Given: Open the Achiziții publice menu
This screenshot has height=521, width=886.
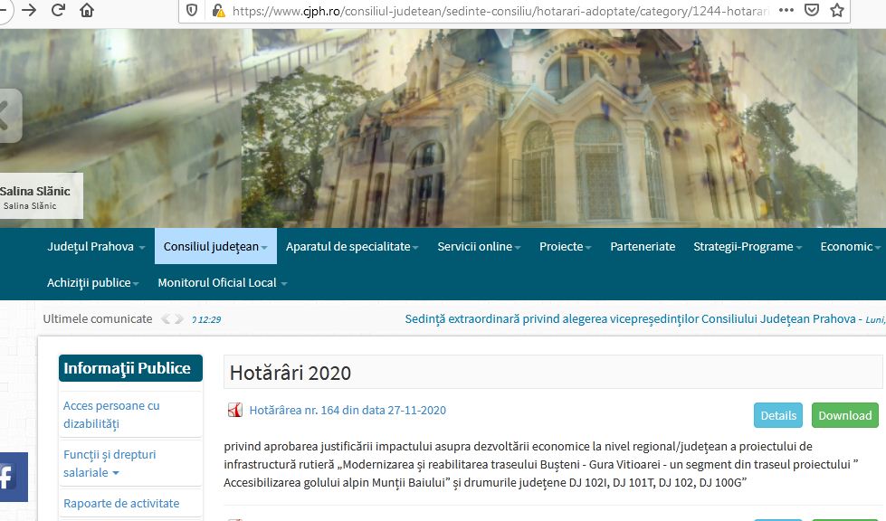Looking at the screenshot, I should [93, 283].
